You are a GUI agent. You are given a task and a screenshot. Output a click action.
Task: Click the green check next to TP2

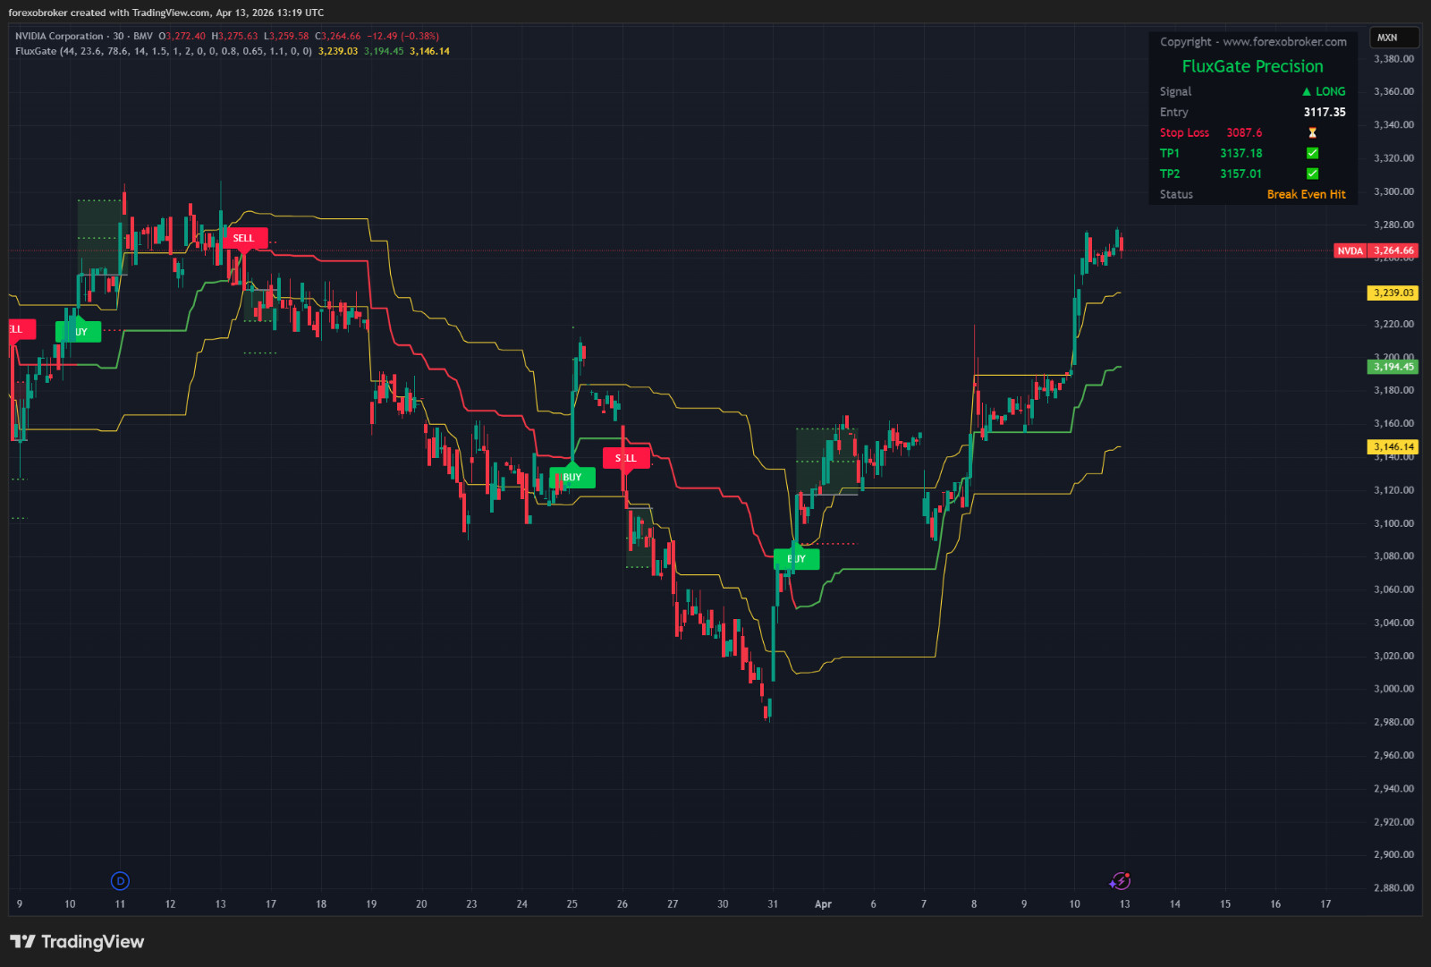[1312, 174]
